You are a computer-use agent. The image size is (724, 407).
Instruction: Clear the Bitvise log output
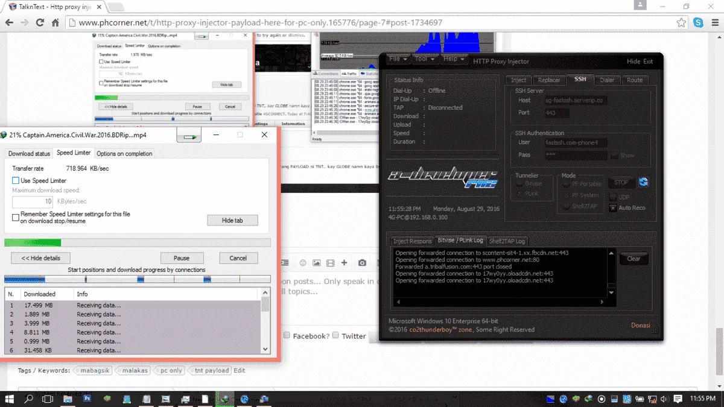point(634,259)
